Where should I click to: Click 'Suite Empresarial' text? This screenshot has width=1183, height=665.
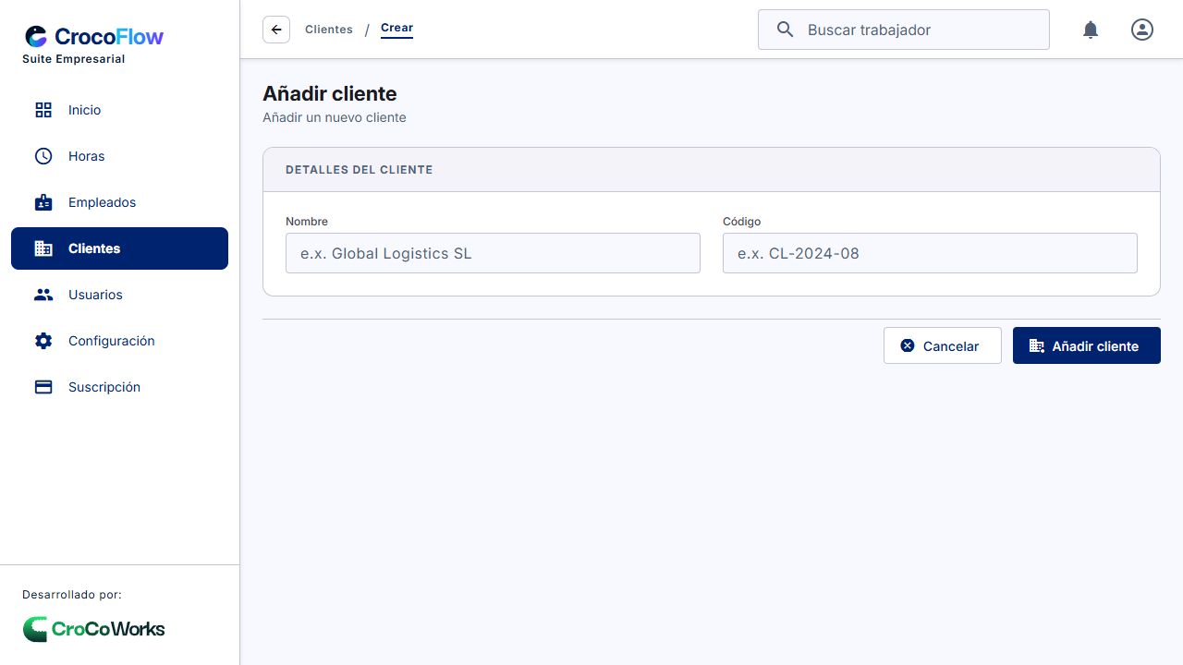point(74,59)
